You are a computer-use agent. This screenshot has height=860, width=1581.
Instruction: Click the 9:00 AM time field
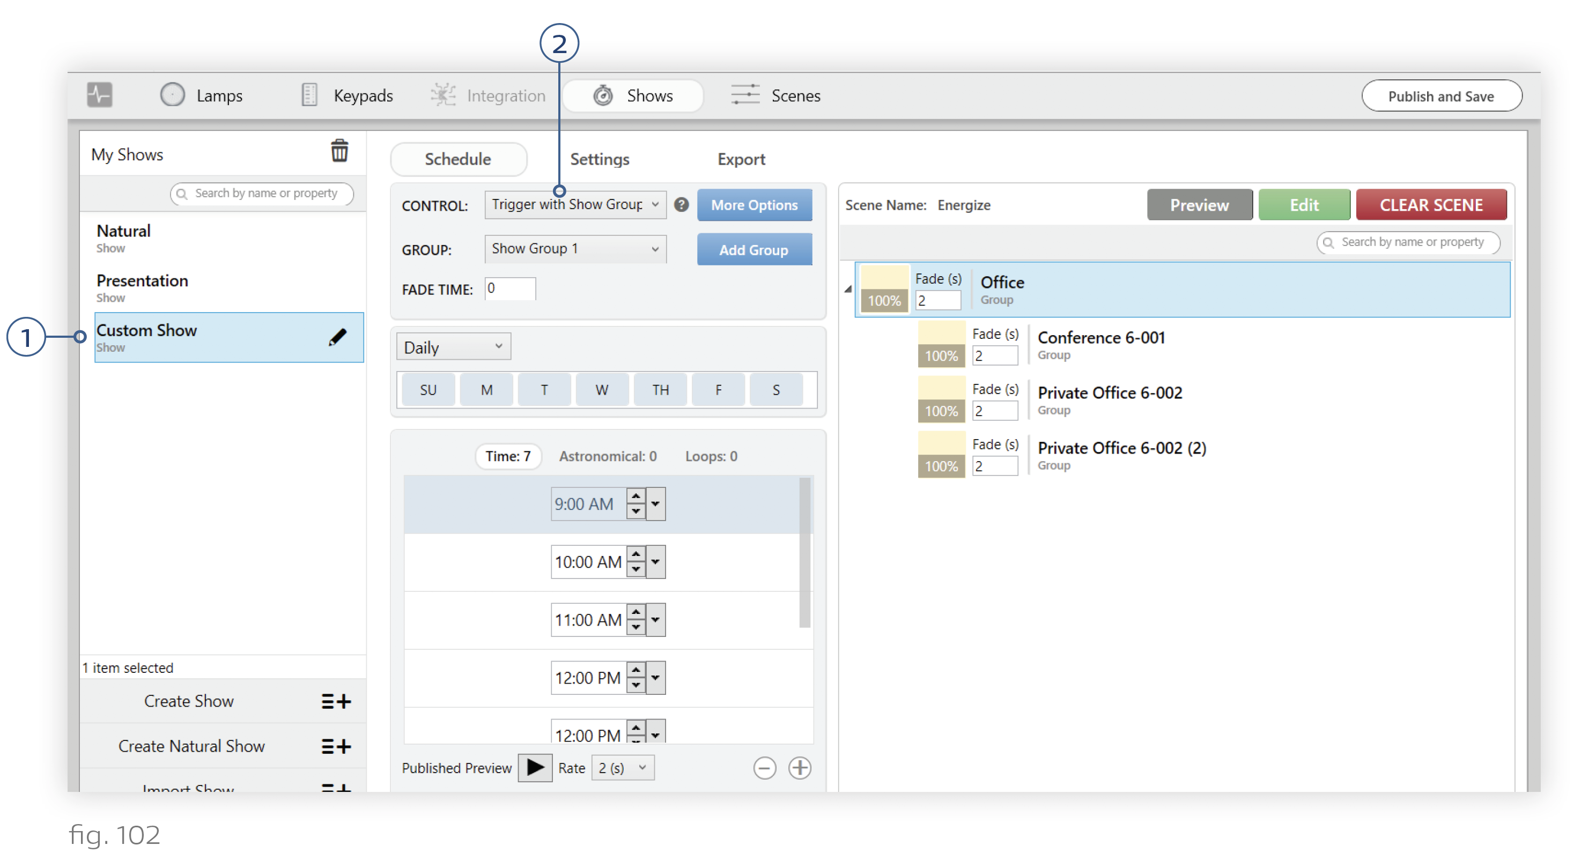click(588, 503)
